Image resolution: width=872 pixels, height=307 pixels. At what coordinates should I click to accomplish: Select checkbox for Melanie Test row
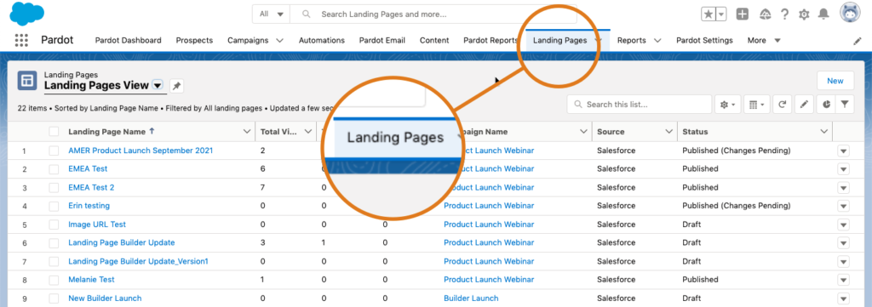[54, 280]
